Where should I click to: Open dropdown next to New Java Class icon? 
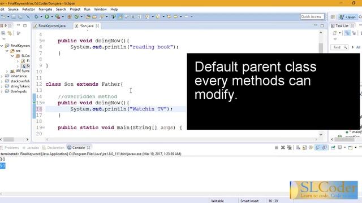click(x=81, y=16)
